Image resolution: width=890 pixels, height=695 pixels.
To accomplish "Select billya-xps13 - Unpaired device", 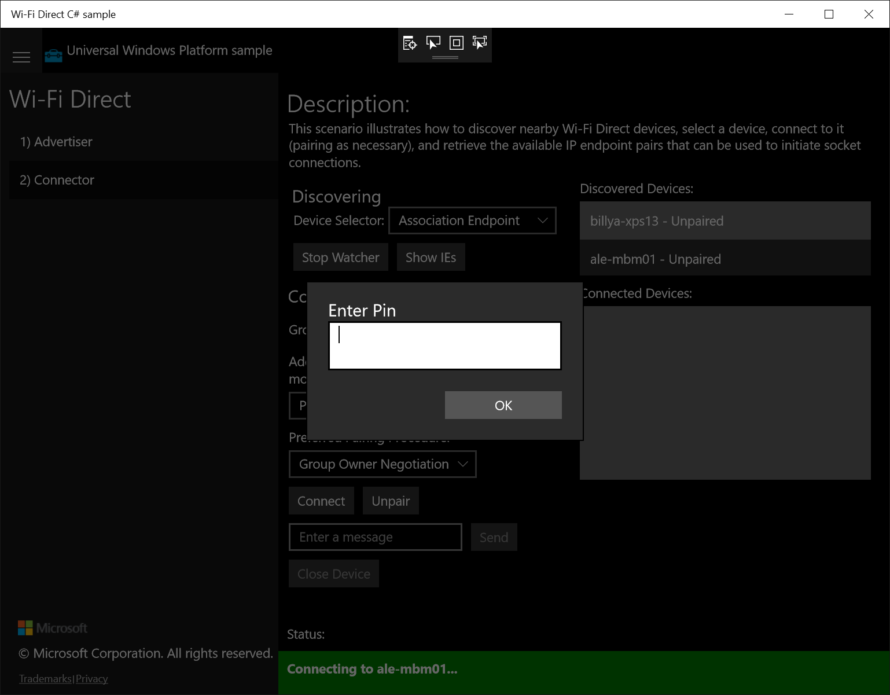I will tap(725, 220).
